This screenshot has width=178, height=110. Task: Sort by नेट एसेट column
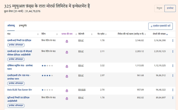(x=102, y=34)
